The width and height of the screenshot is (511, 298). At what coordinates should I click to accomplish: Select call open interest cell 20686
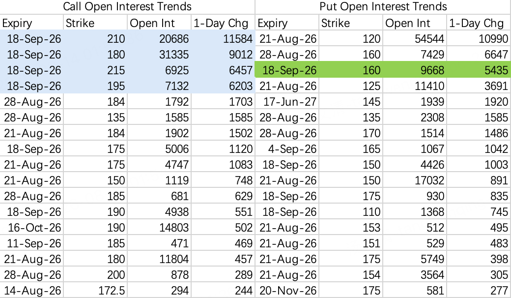pos(159,38)
